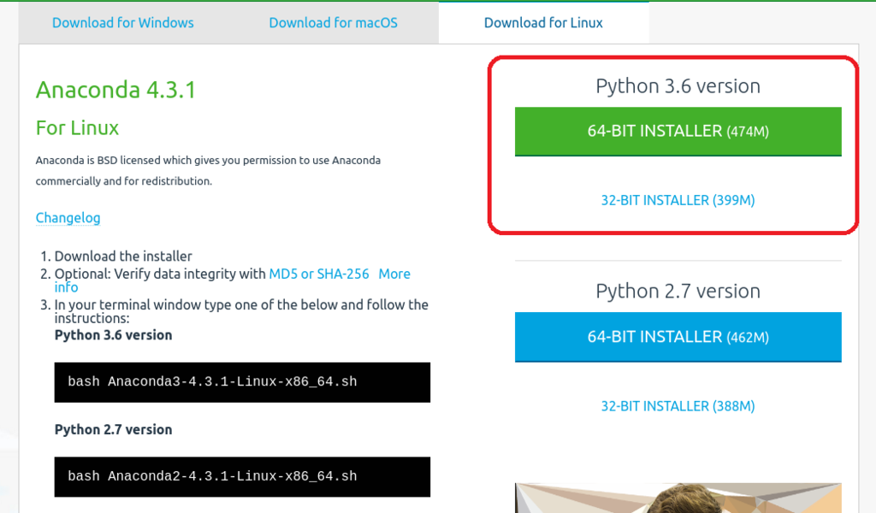Click the Anaconda2-4.3.1 bash command box
The height and width of the screenshot is (513, 876).
(242, 477)
